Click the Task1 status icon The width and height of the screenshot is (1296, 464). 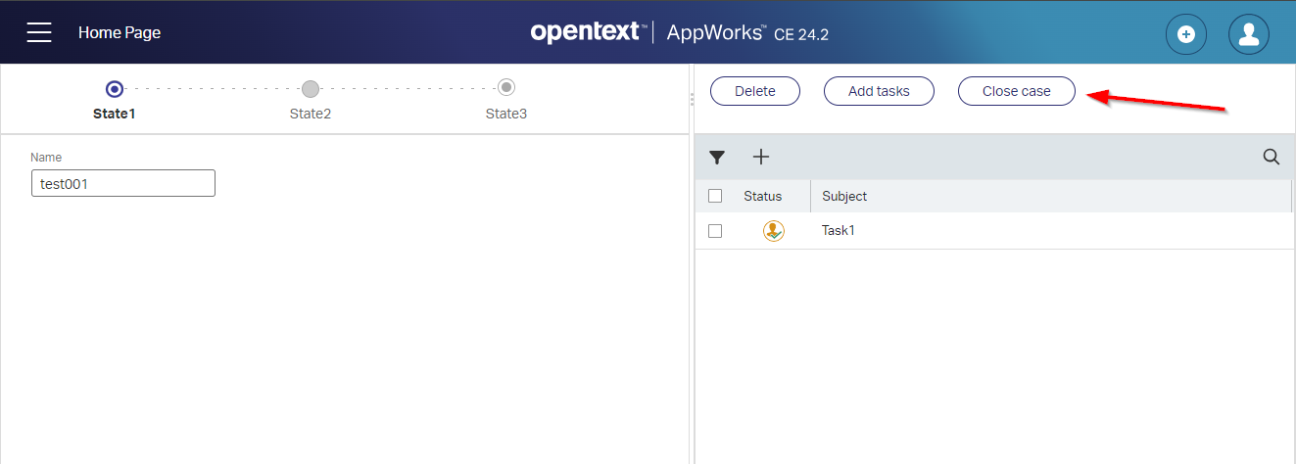773,231
